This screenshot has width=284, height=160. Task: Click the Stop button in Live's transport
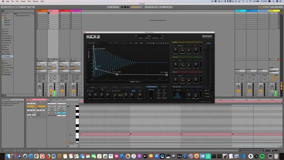click(x=125, y=7)
